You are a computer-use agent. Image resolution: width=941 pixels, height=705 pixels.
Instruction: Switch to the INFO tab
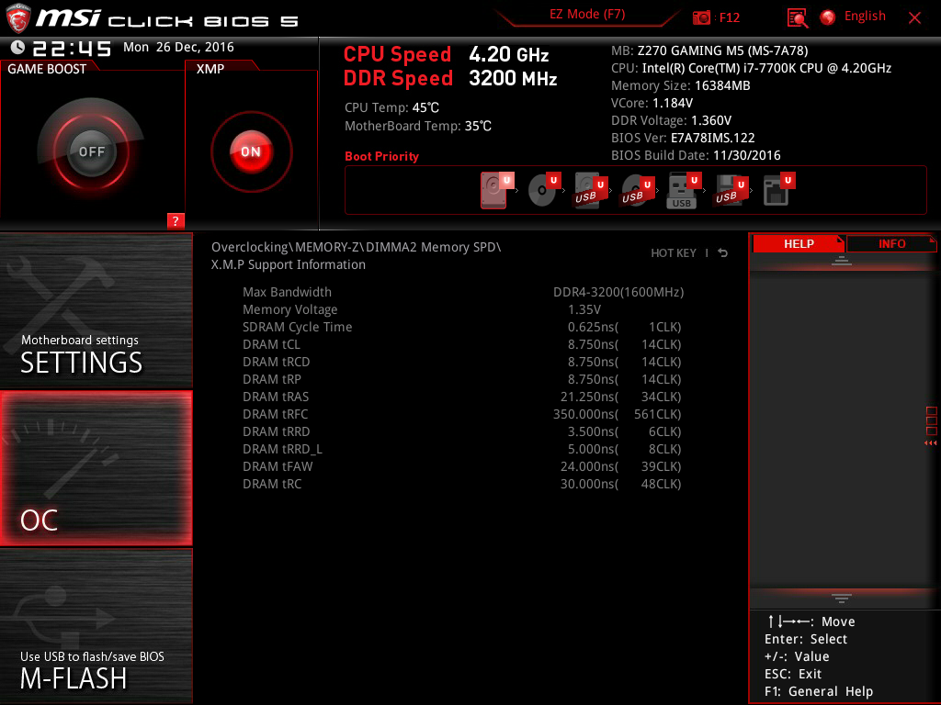(x=891, y=243)
